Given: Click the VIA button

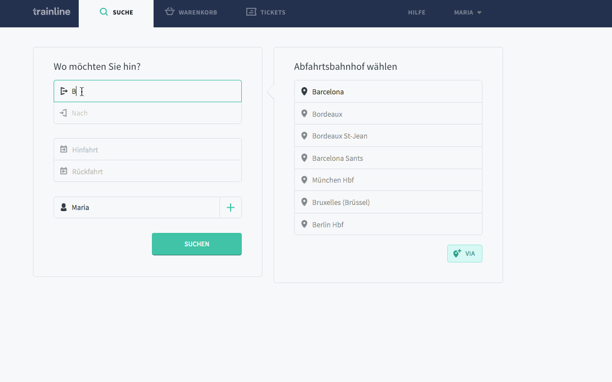Looking at the screenshot, I should (x=465, y=254).
